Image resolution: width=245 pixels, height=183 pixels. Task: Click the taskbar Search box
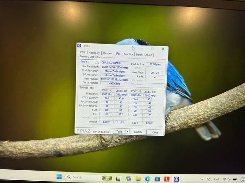pos(89,177)
